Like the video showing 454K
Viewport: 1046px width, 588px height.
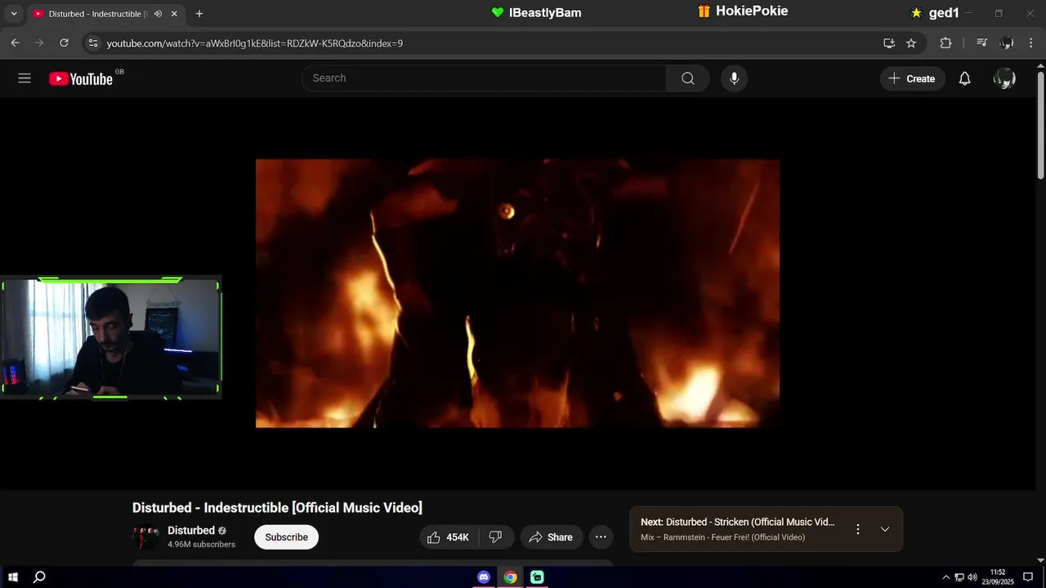[449, 537]
